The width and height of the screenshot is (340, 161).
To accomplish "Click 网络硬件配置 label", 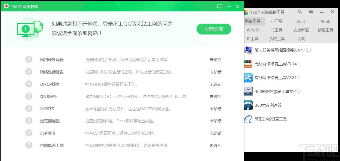I will 52,60.
